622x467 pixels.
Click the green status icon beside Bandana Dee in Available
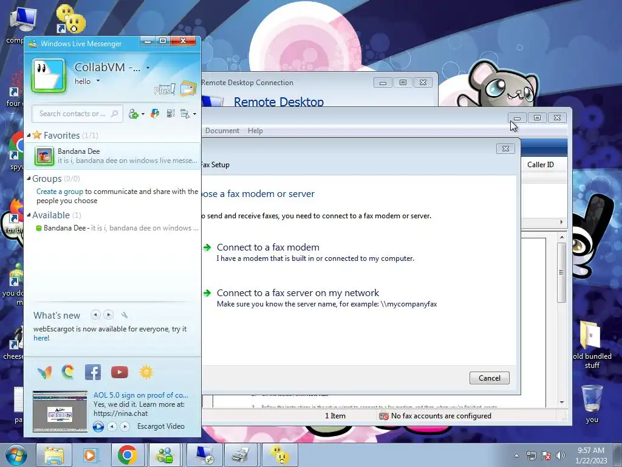coord(39,228)
